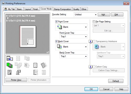Click the booklet staple finishing icon
The image size is (131, 94).
[x=44, y=65]
